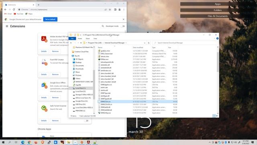Open Chrome profile avatar
The height and width of the screenshot is (145, 257).
pyautogui.click(x=120, y=10)
